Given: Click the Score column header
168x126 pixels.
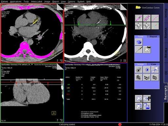Looking at the screenshot, I should tap(119, 77).
